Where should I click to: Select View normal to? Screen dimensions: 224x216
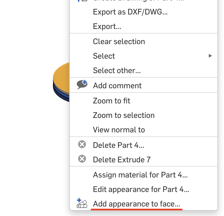click(119, 130)
